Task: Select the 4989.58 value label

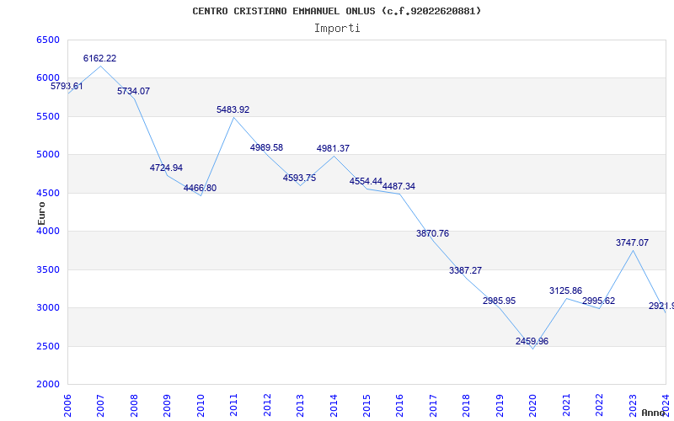Action: [266, 148]
